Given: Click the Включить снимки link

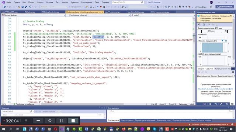Looking at the screenshot, I should click(215, 89).
